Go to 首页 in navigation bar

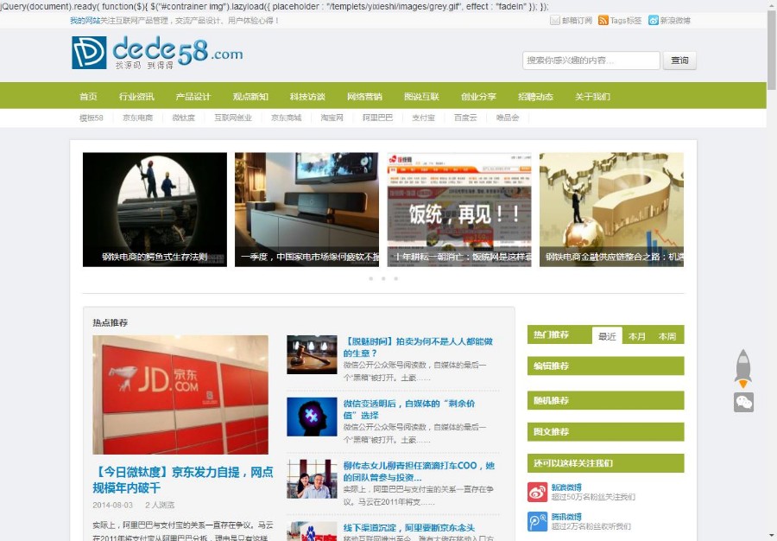coord(88,96)
